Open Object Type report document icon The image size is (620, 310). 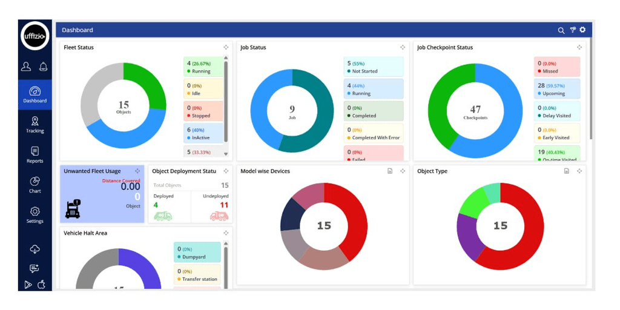tap(567, 171)
